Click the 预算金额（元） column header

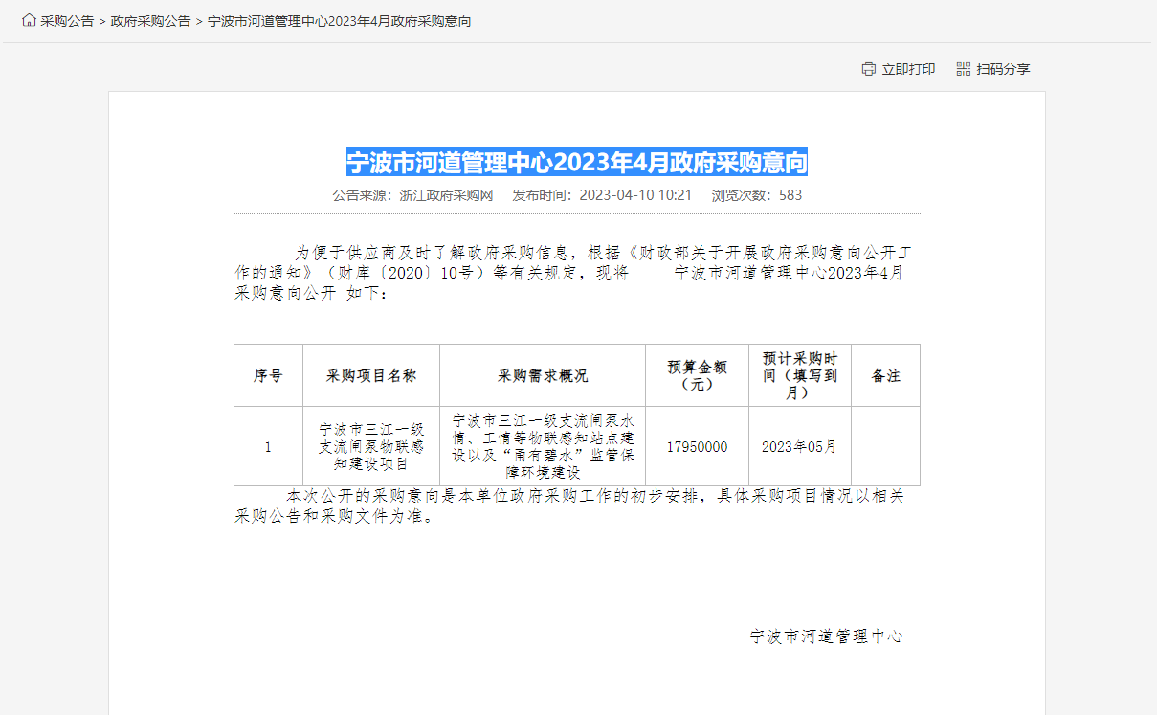pos(697,375)
